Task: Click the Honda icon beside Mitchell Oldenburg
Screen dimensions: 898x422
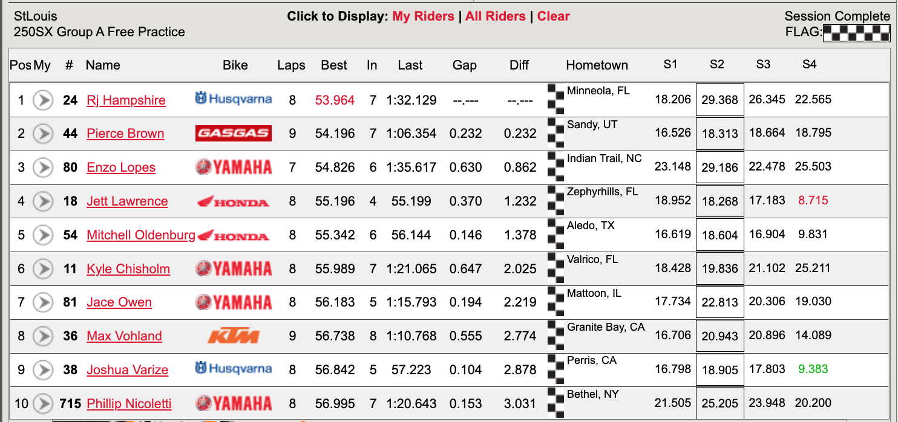Action: coord(235,235)
